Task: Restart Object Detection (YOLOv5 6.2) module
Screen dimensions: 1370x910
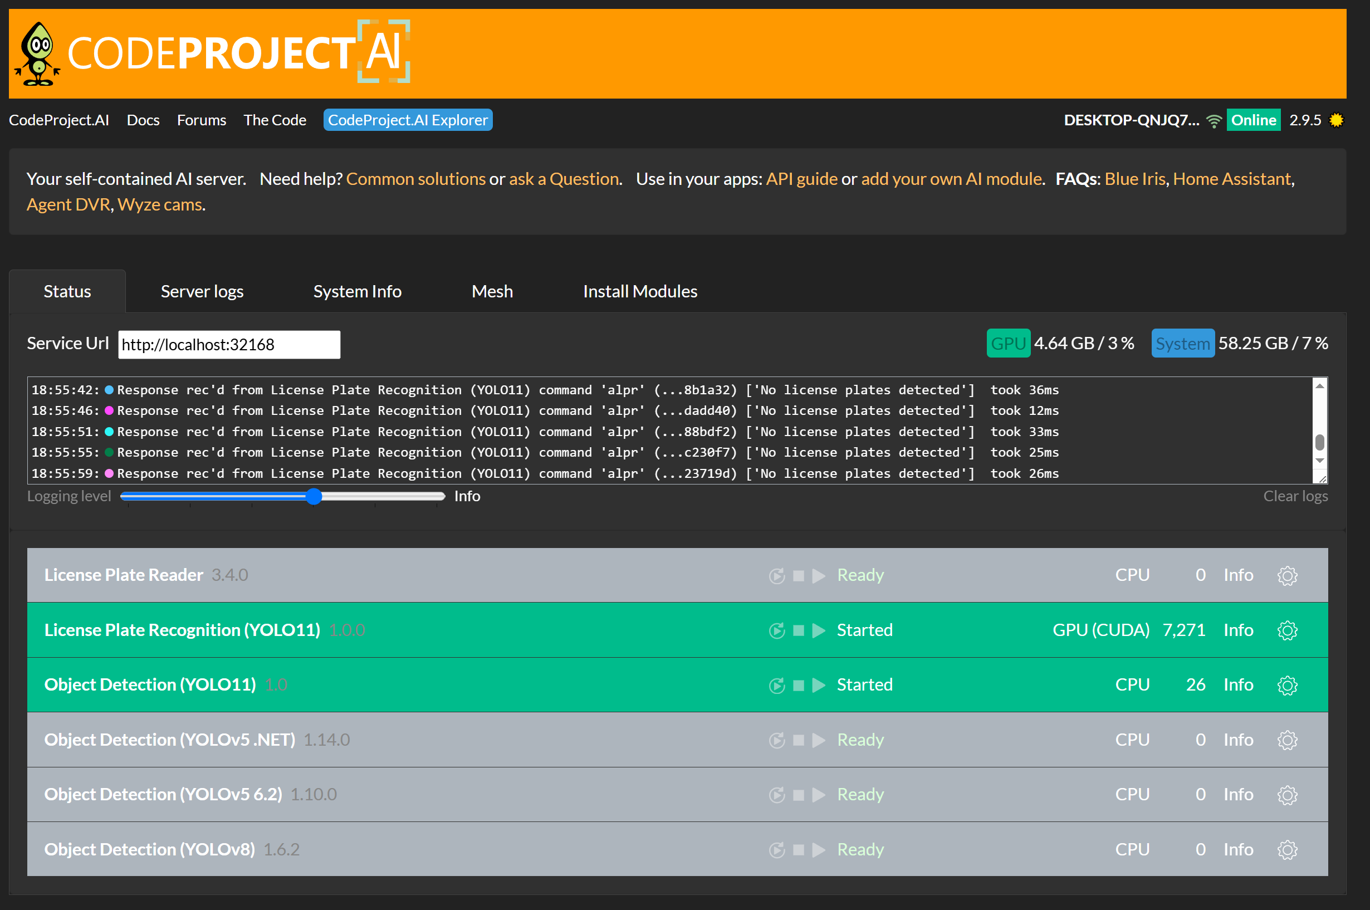Action: coord(776,795)
